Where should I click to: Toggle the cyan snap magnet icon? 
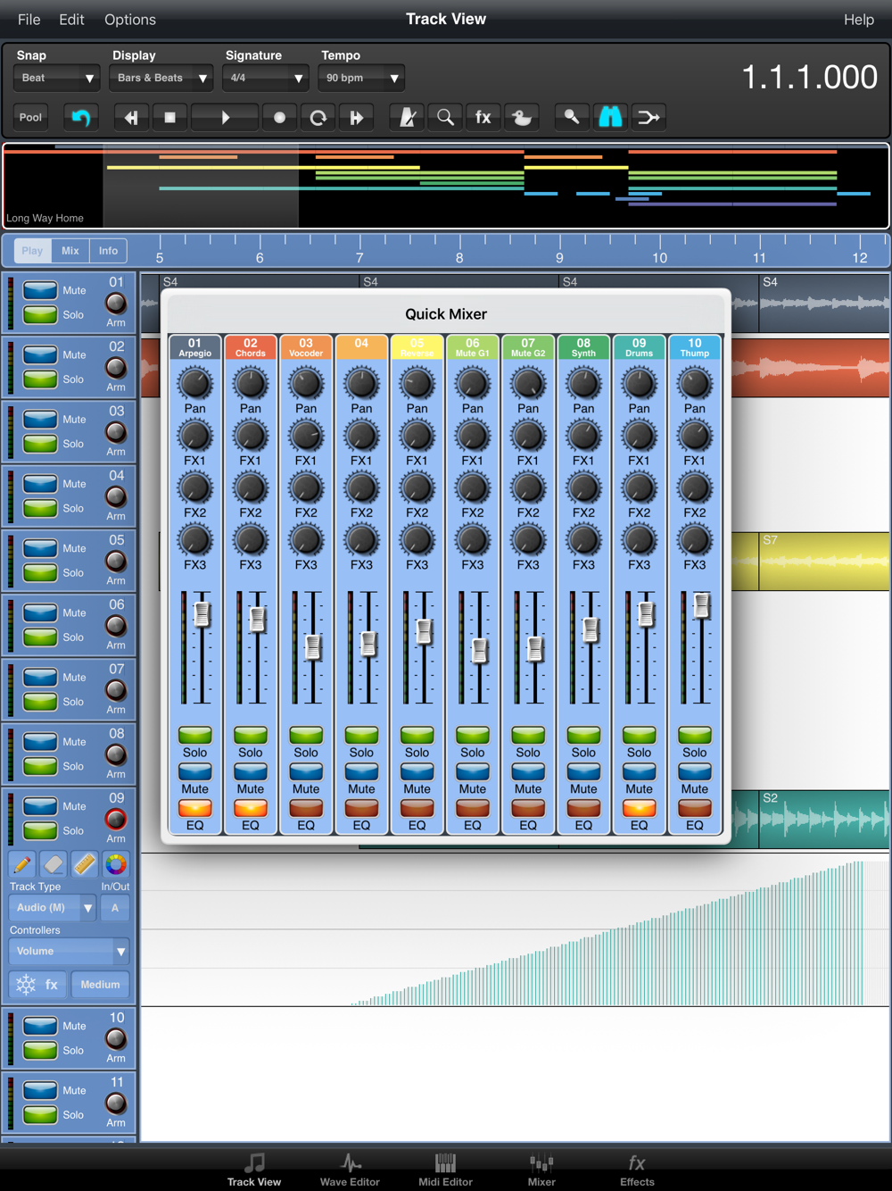point(610,117)
